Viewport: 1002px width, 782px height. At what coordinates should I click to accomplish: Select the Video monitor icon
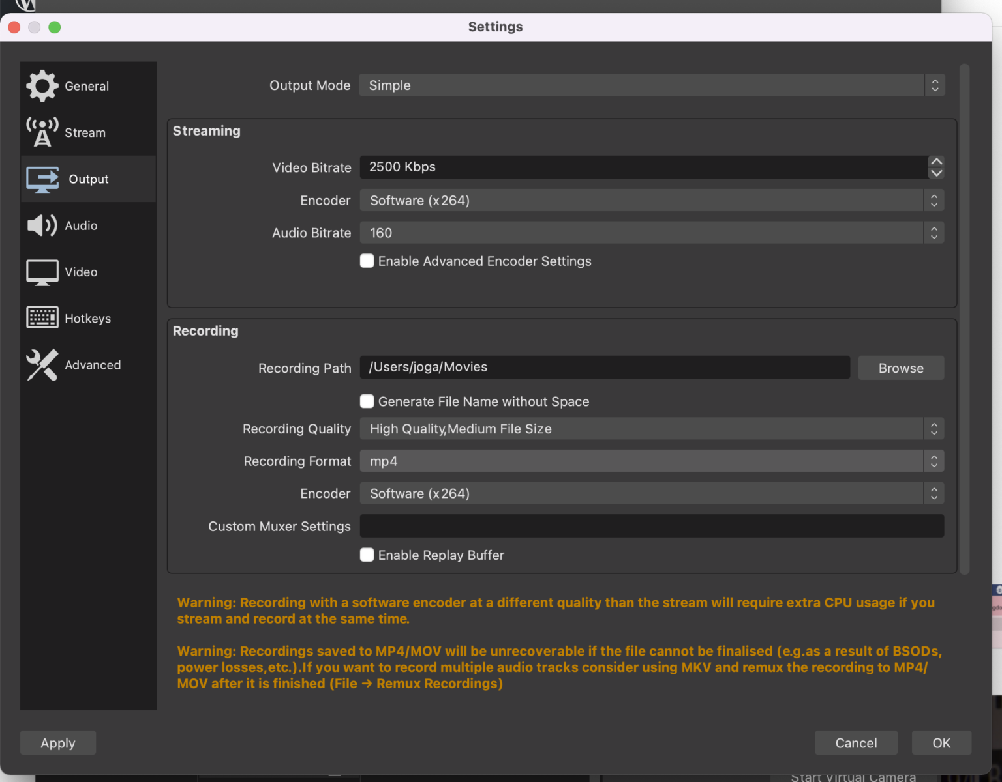(42, 272)
